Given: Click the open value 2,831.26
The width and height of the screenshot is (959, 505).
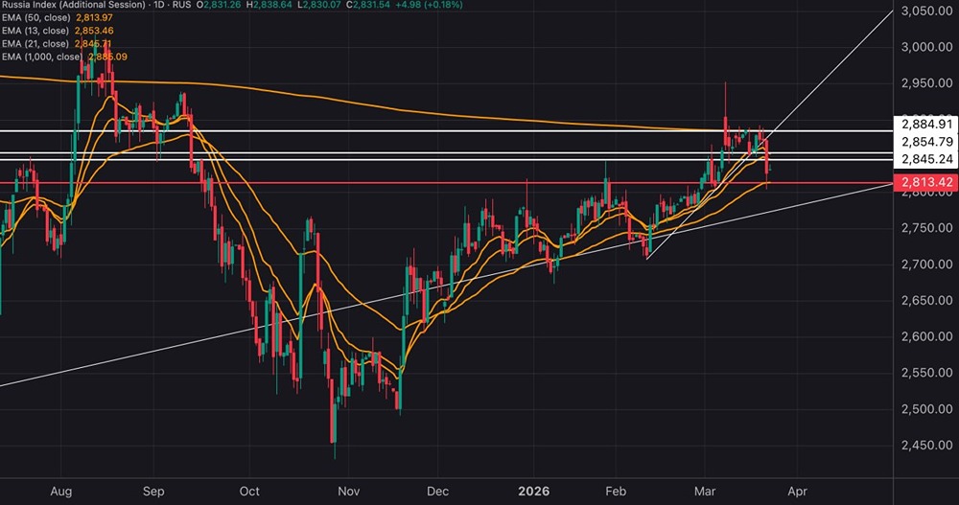Looking at the screenshot, I should pos(222,5).
